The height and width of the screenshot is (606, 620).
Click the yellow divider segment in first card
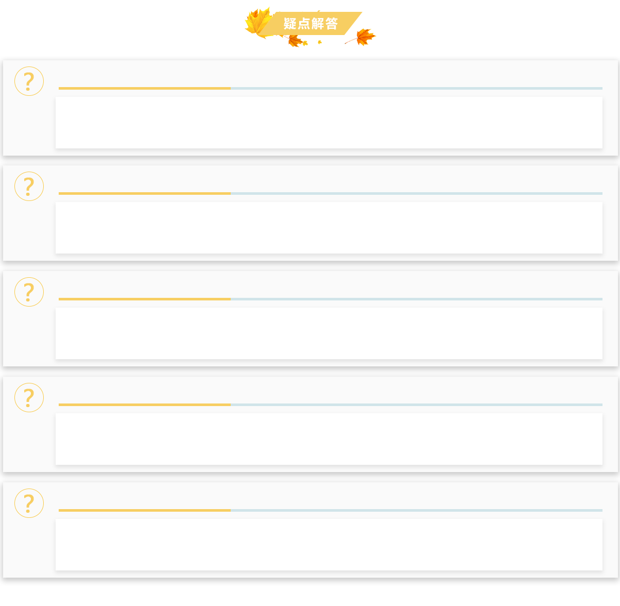pos(145,88)
